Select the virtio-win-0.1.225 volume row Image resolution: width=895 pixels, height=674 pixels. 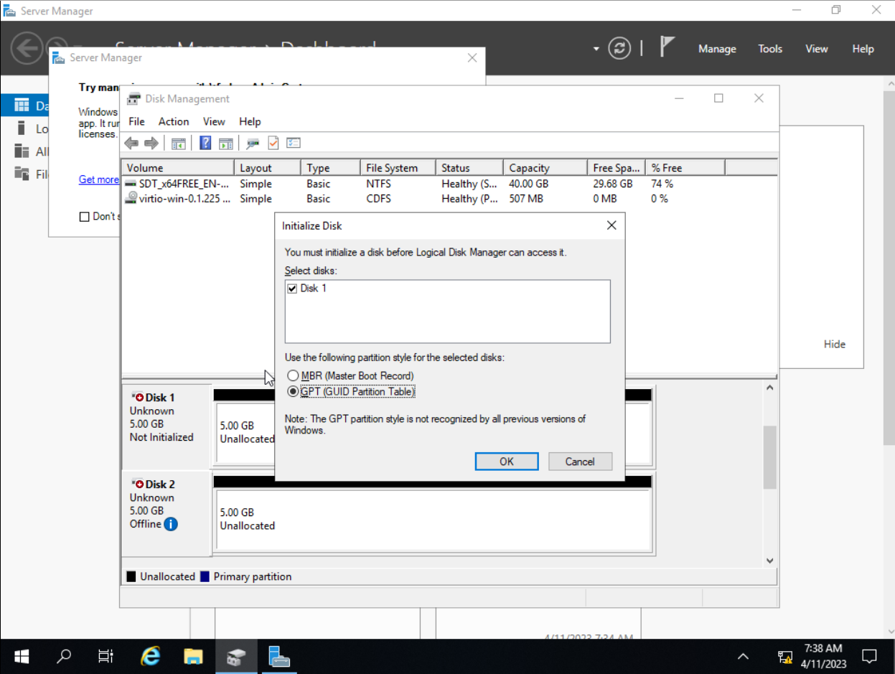[449, 199]
